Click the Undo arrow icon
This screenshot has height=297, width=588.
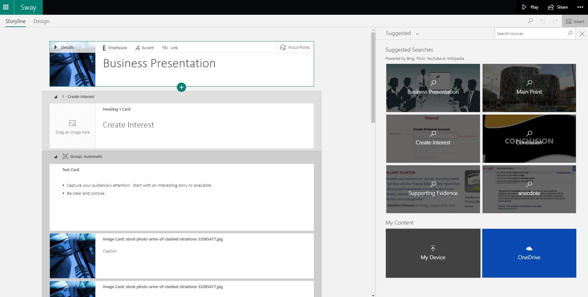click(543, 21)
